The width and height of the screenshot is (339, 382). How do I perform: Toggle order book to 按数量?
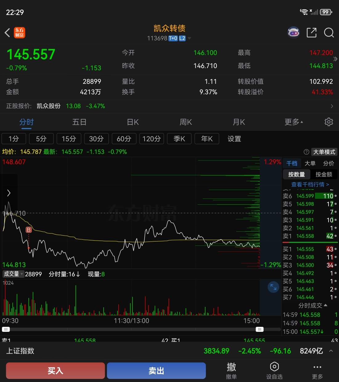(x=296, y=174)
